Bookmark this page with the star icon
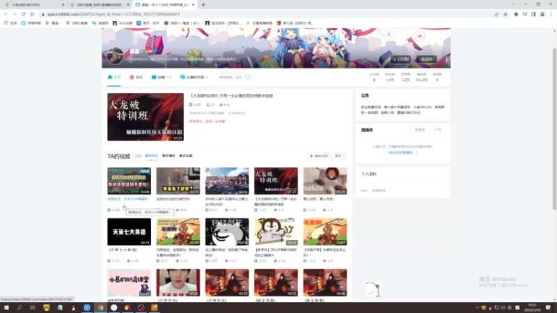The height and width of the screenshot is (313, 557). (x=505, y=14)
